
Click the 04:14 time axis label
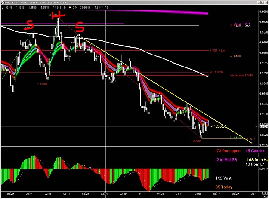click(x=142, y=194)
